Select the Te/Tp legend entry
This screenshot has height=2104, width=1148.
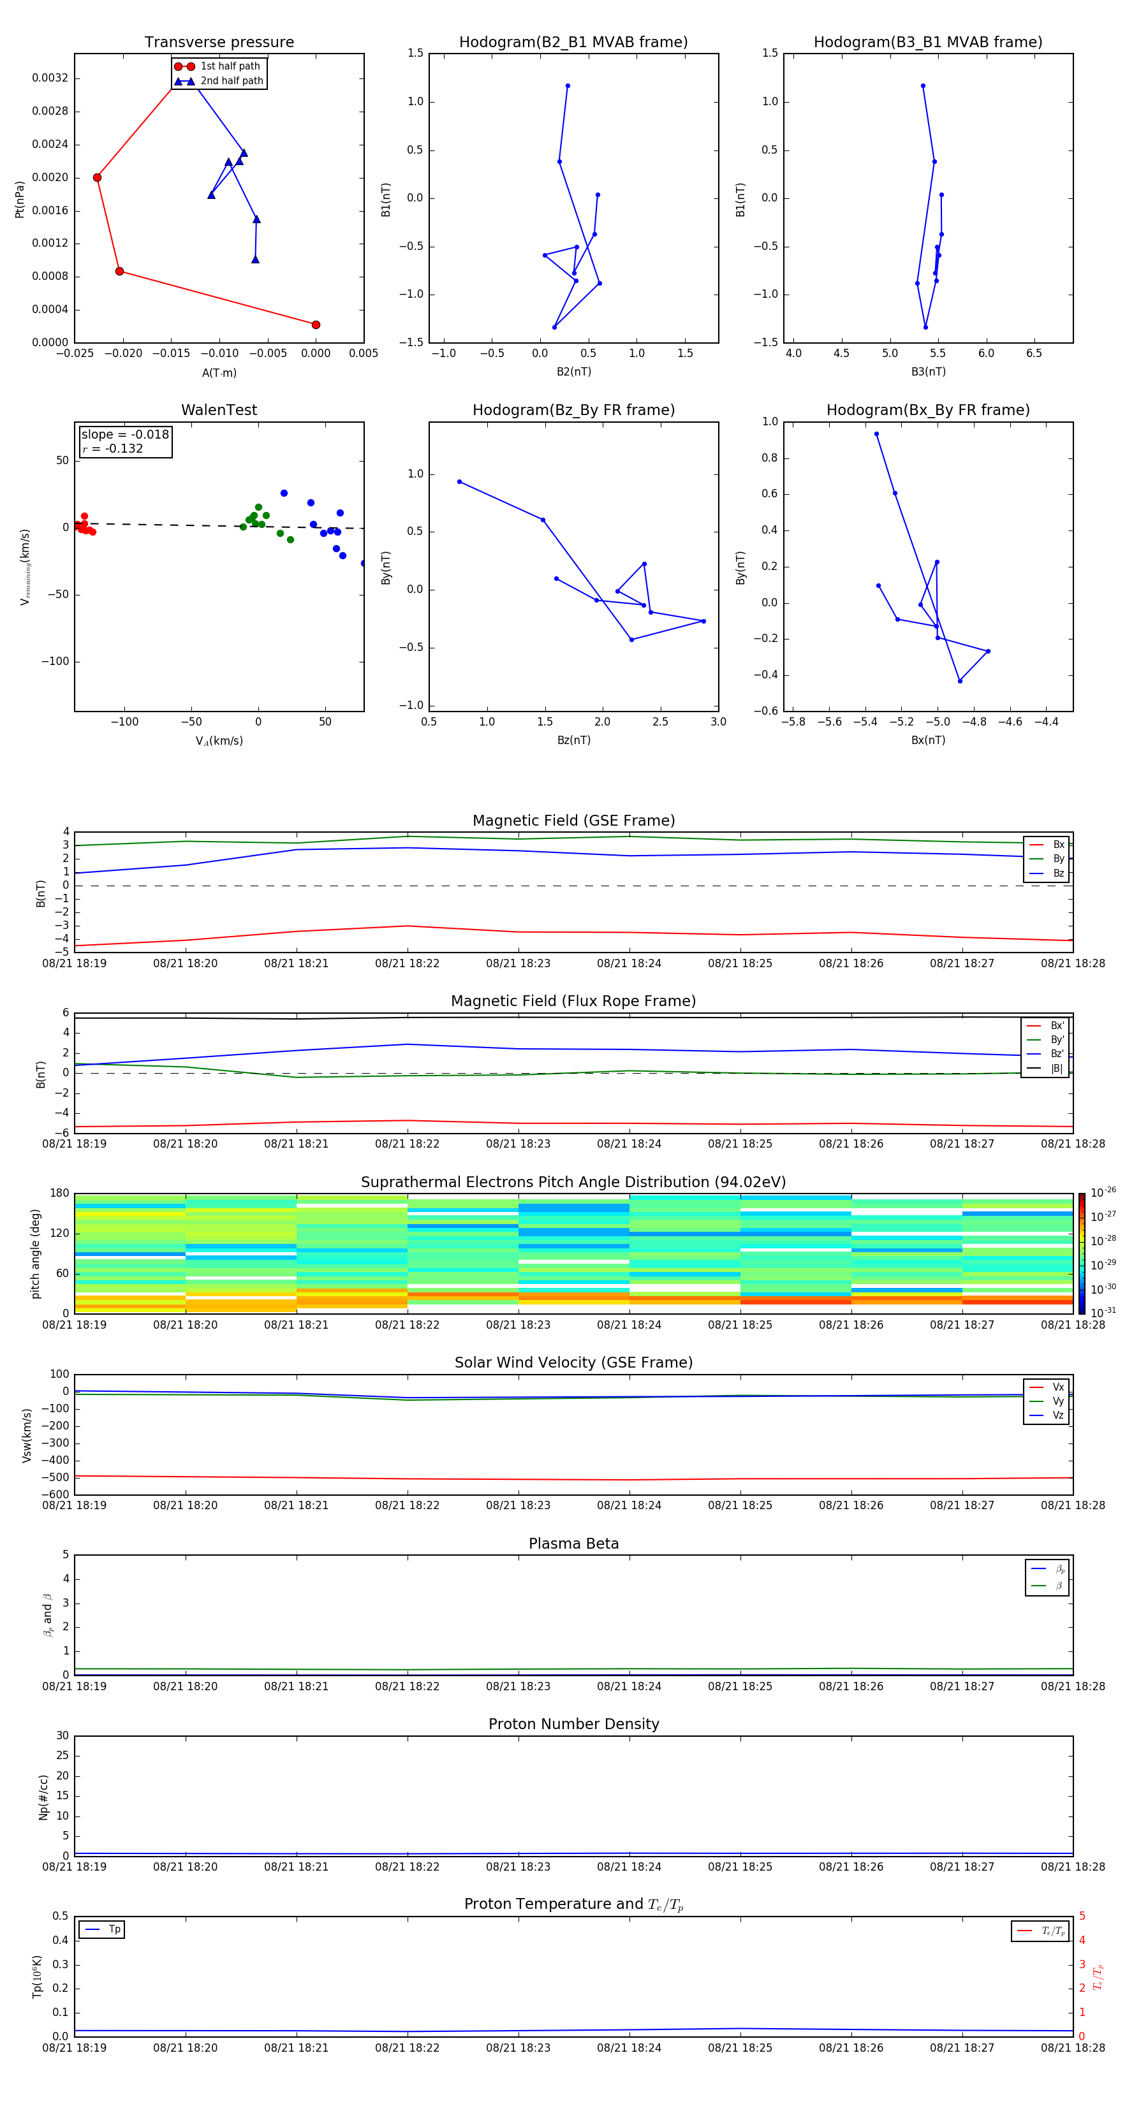click(1041, 1931)
